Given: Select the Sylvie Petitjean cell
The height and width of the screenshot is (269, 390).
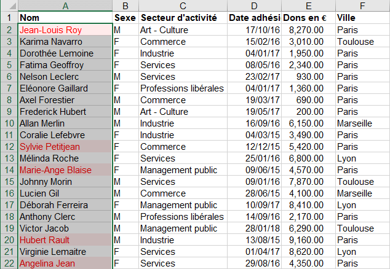Looking at the screenshot, I should click(x=65, y=147).
